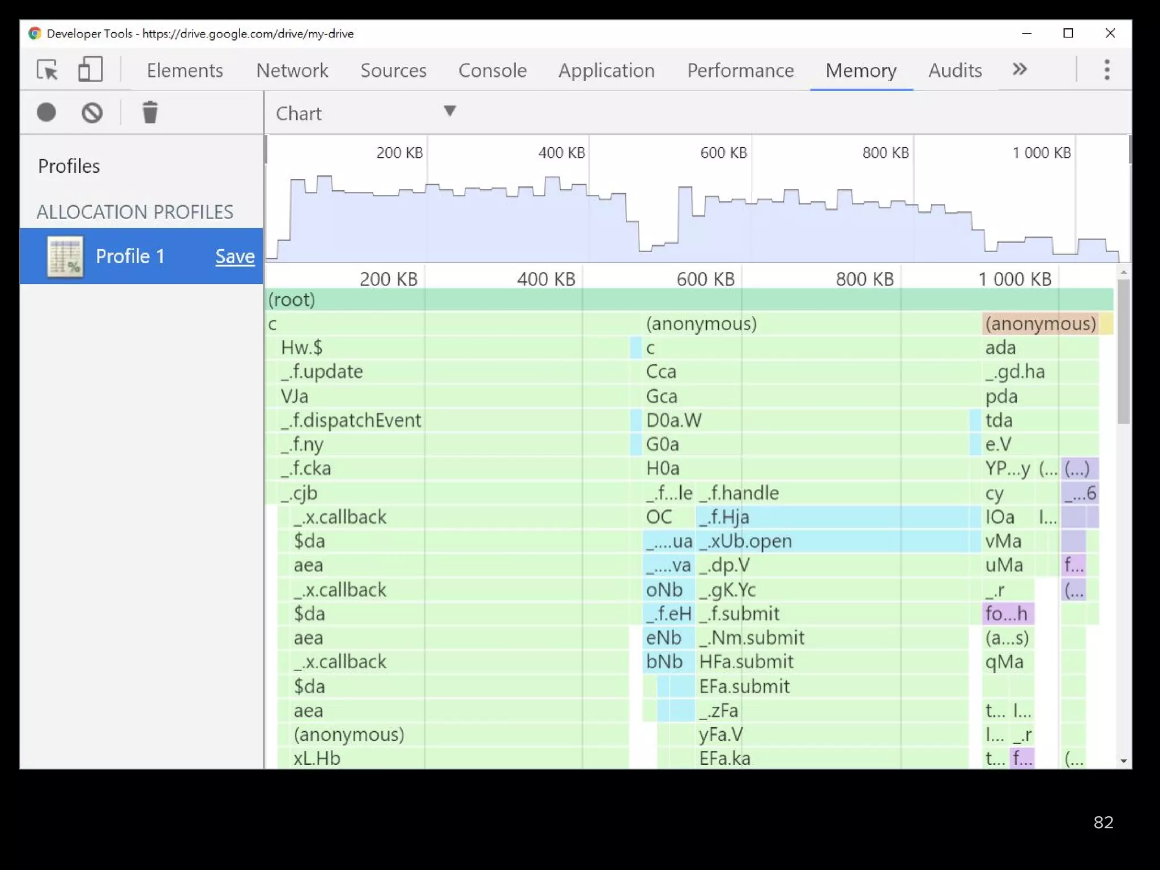Click the scrollbar up arrow
This screenshot has width=1160, height=870.
click(x=1124, y=272)
